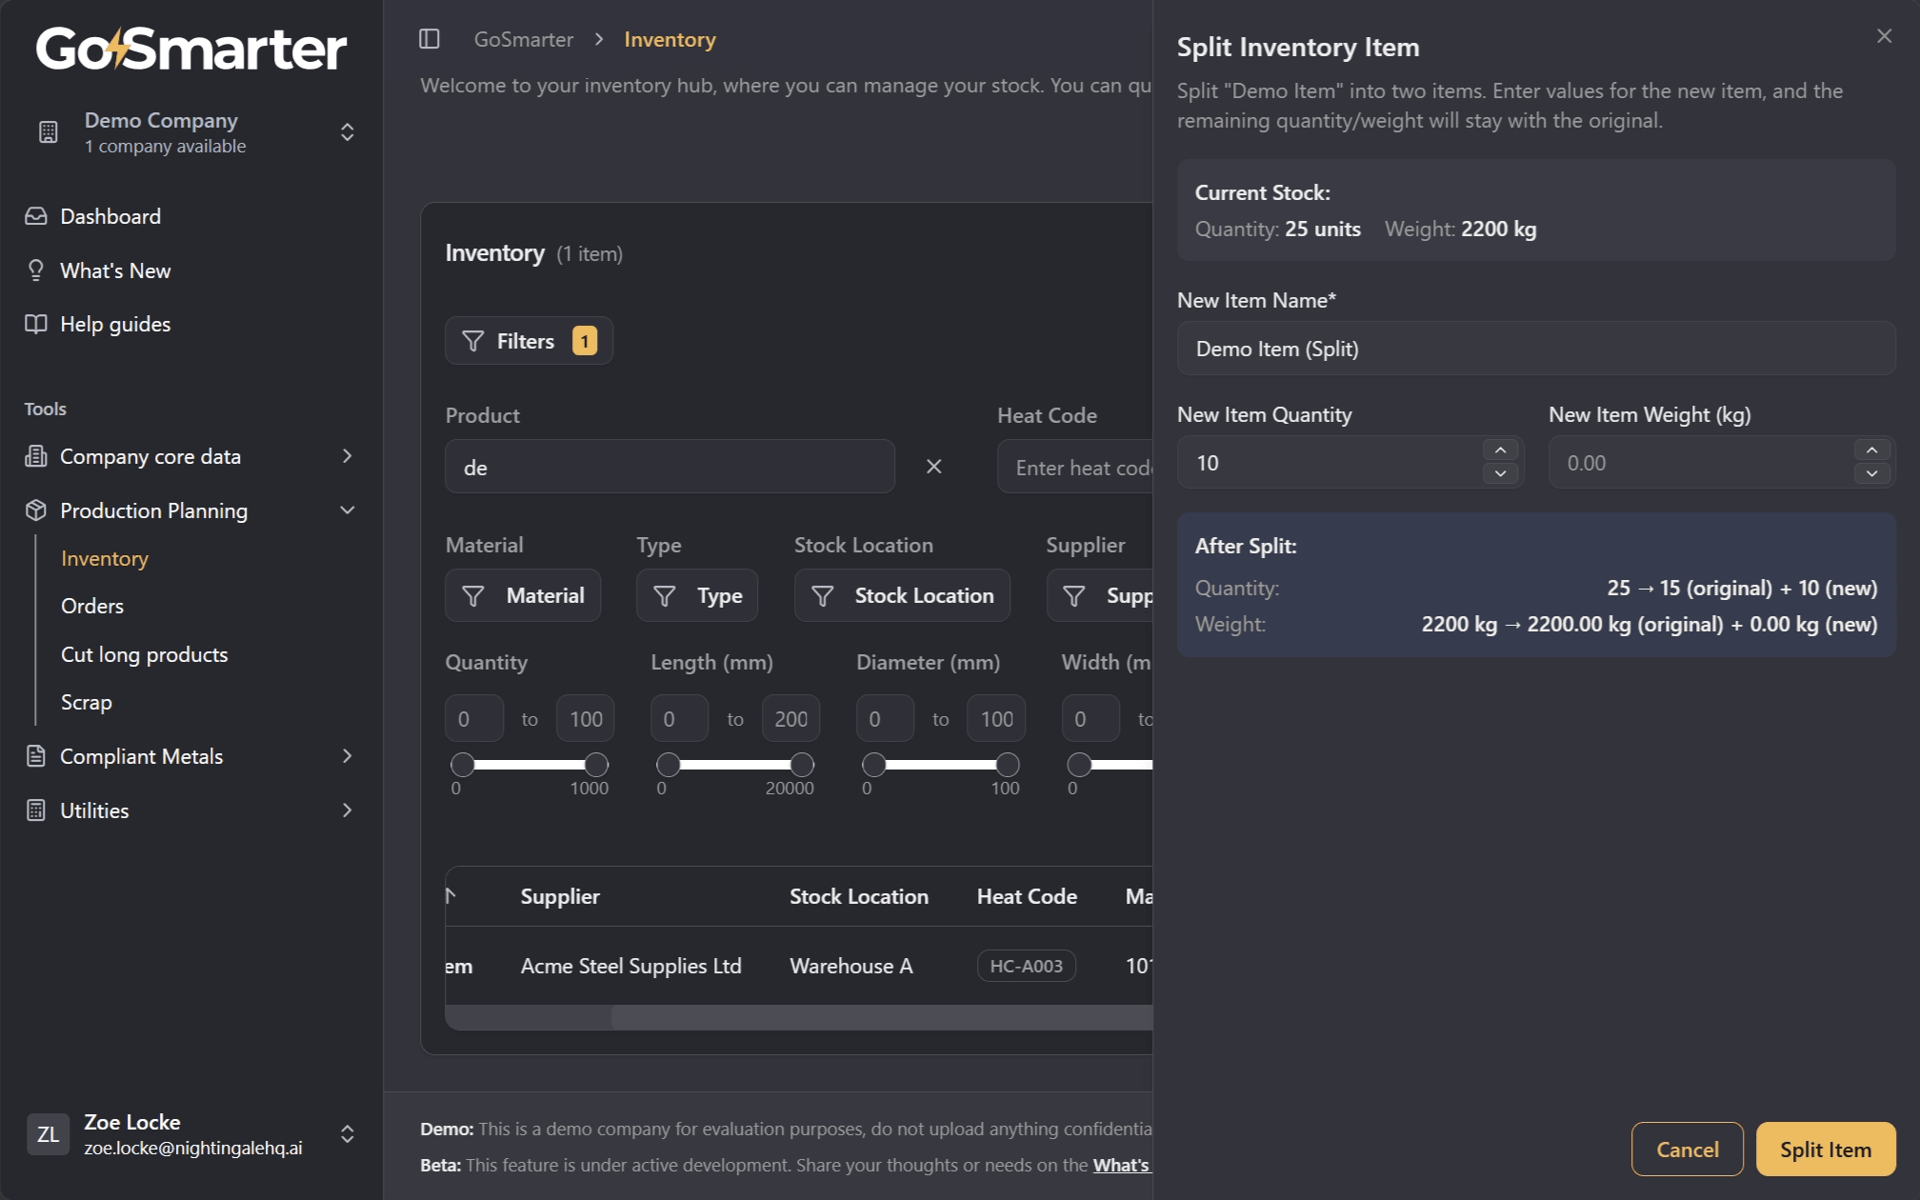This screenshot has width=1920, height=1200.
Task: Click the Company core data icon
Action: point(36,456)
